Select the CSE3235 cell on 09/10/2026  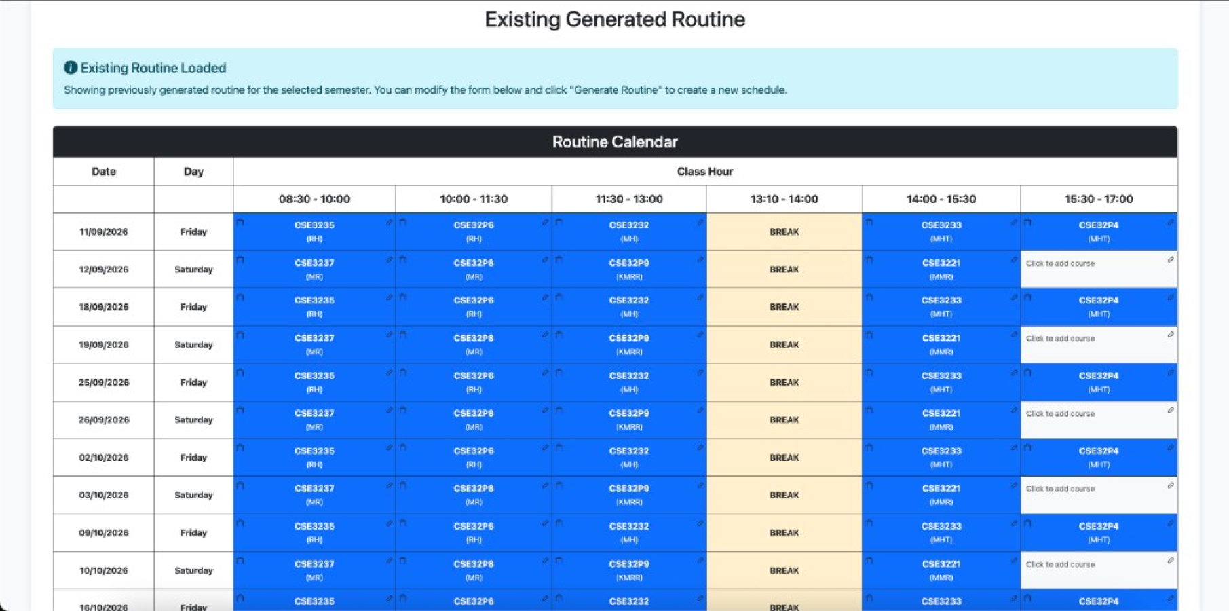(x=314, y=532)
